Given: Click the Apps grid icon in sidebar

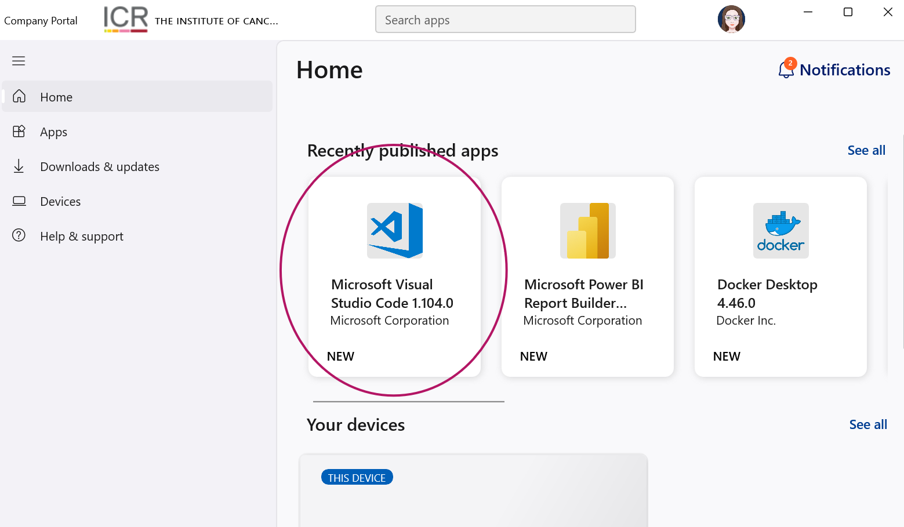Looking at the screenshot, I should [x=19, y=132].
